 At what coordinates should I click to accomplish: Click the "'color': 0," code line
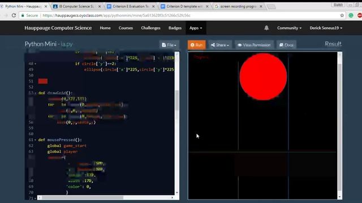79,187
